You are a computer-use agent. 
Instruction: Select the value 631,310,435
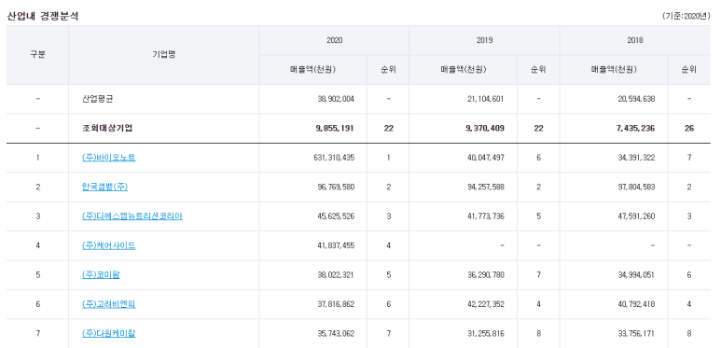[x=334, y=158]
